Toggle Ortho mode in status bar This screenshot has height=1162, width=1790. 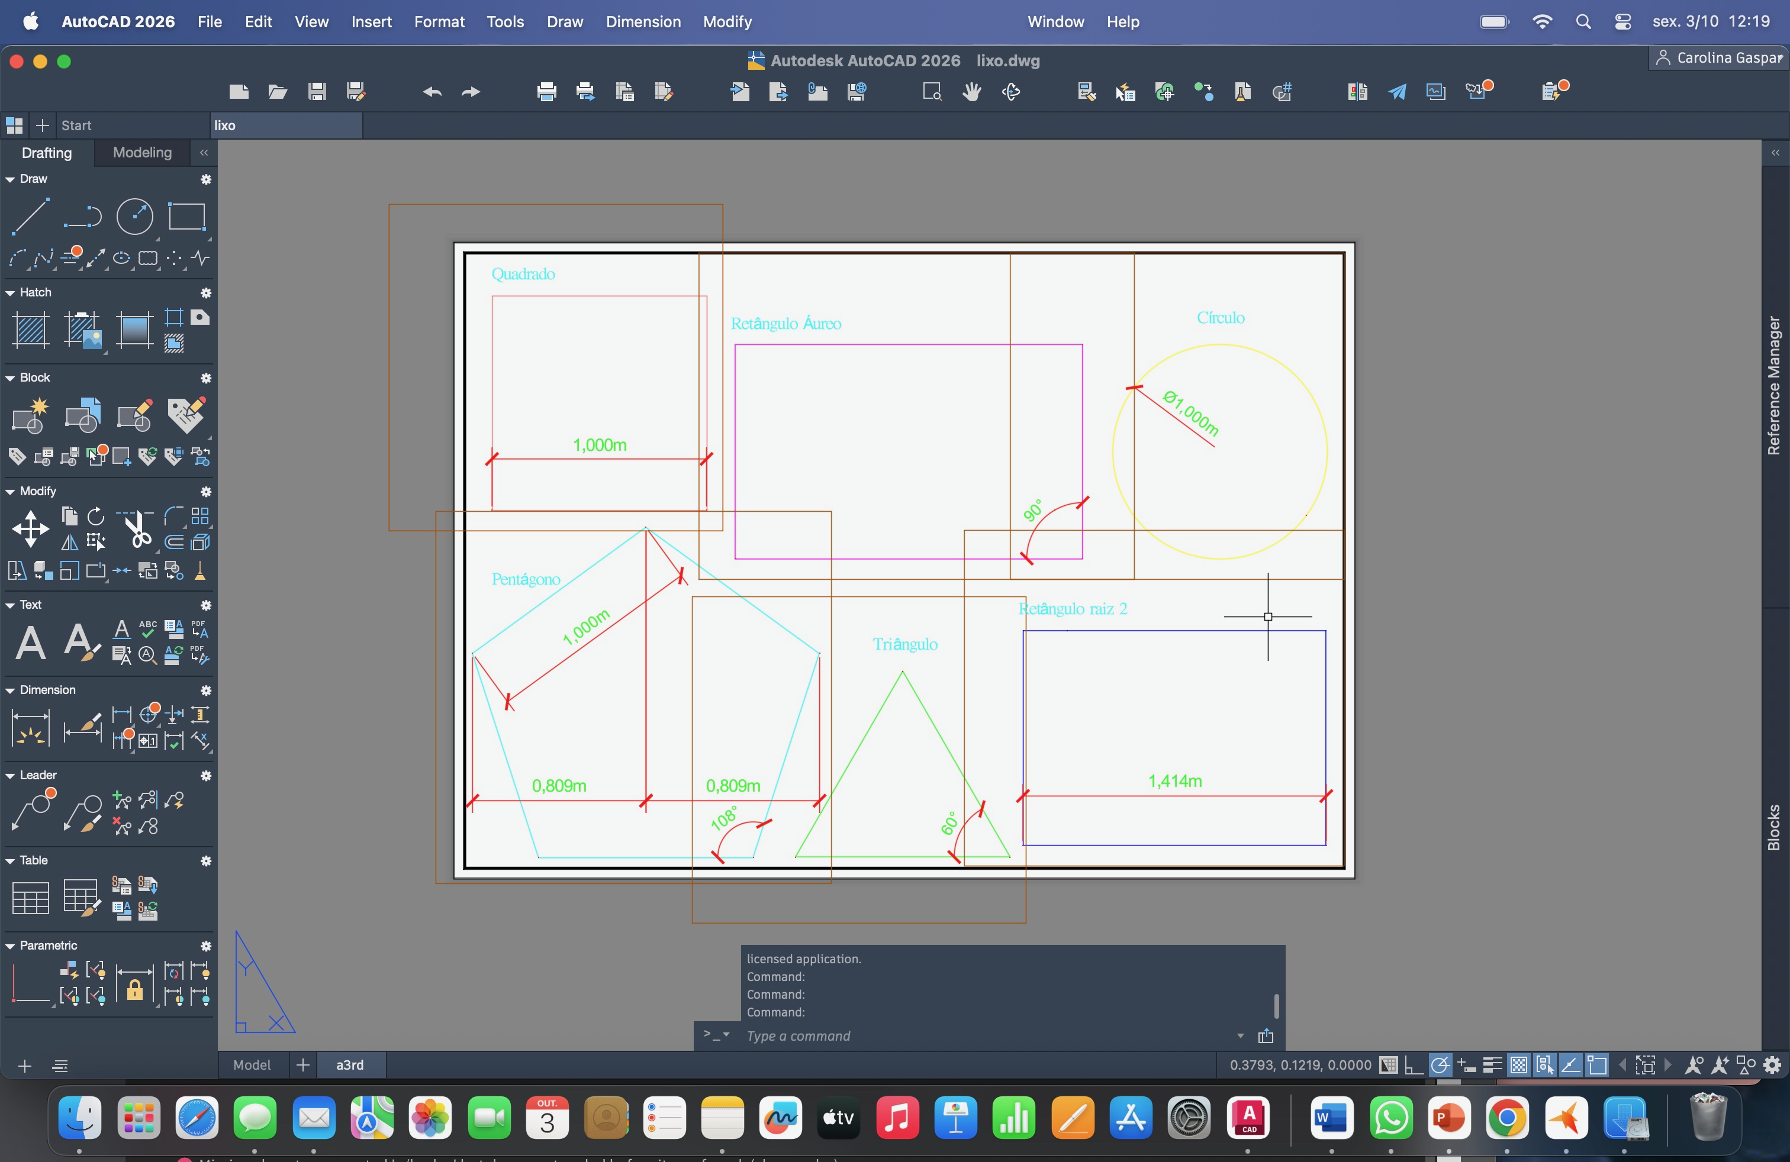coord(1413,1065)
